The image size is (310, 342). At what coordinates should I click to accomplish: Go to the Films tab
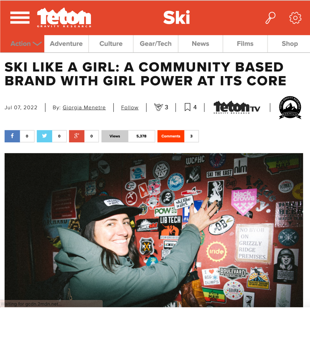(245, 44)
